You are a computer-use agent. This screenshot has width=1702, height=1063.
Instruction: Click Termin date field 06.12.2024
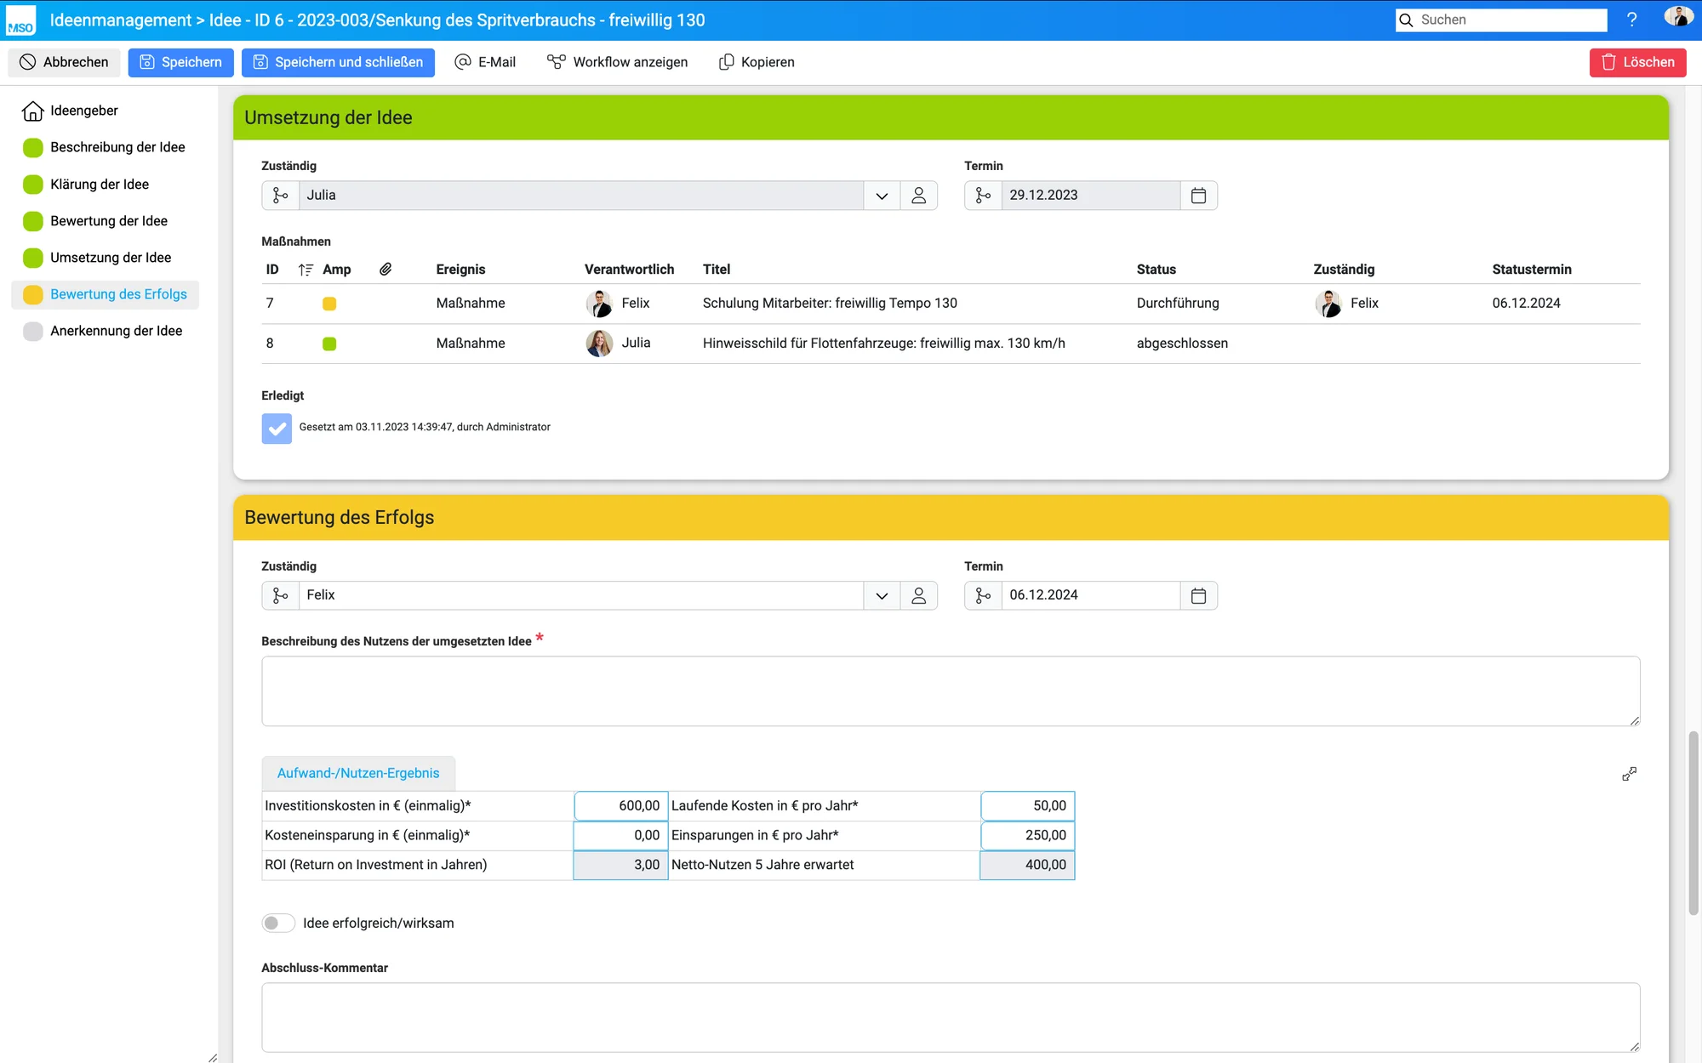pyautogui.click(x=1090, y=595)
